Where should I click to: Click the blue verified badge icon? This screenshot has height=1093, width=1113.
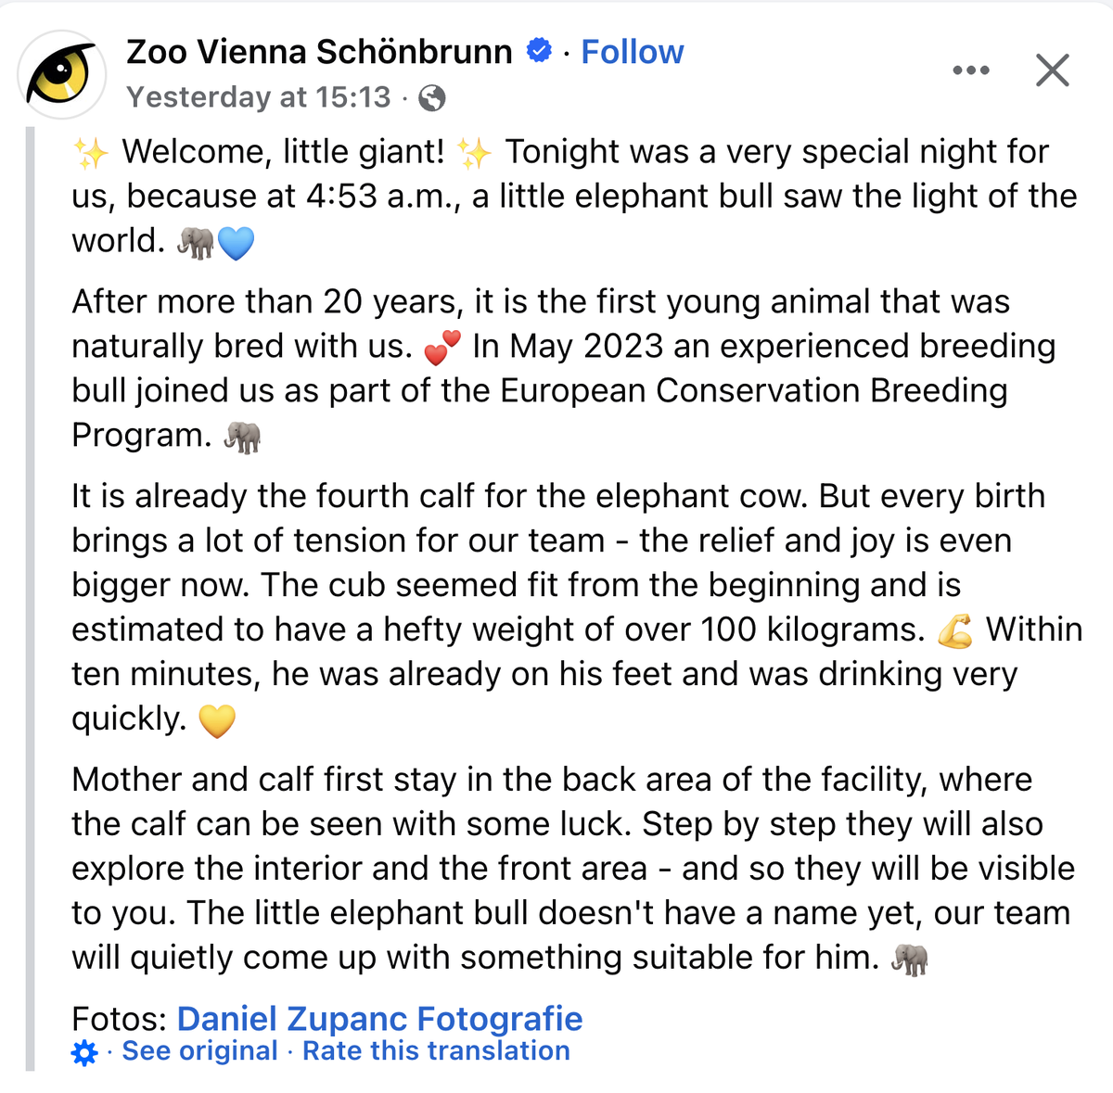[x=539, y=50]
